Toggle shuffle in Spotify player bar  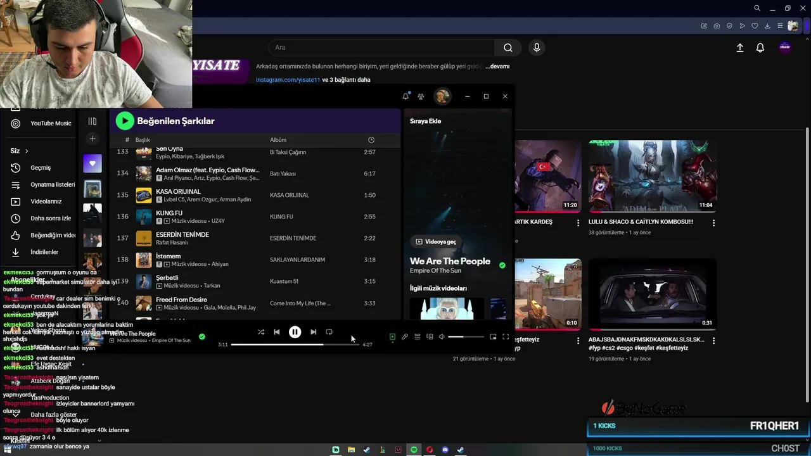tap(261, 332)
